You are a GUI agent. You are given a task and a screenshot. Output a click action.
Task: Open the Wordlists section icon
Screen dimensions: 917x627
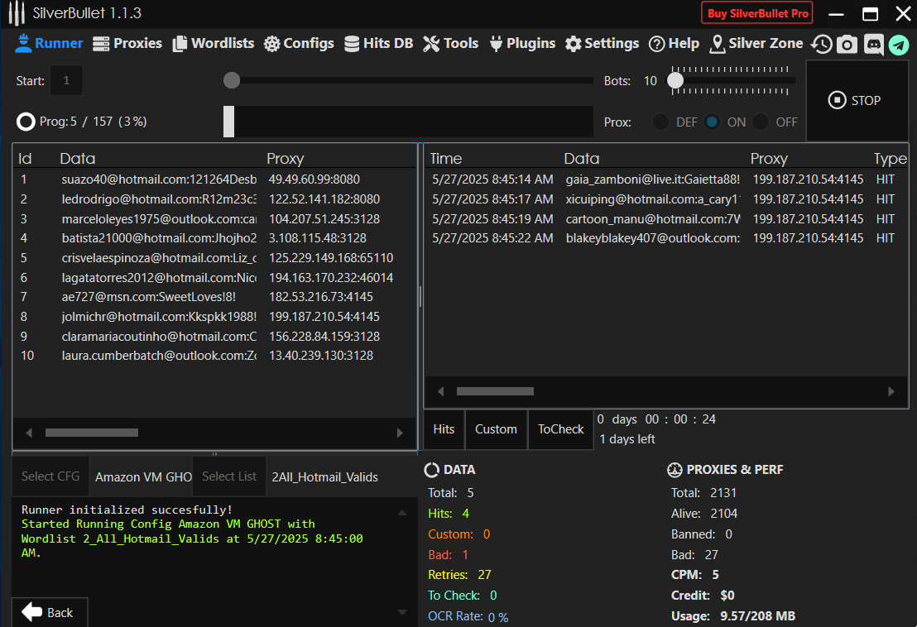(180, 44)
